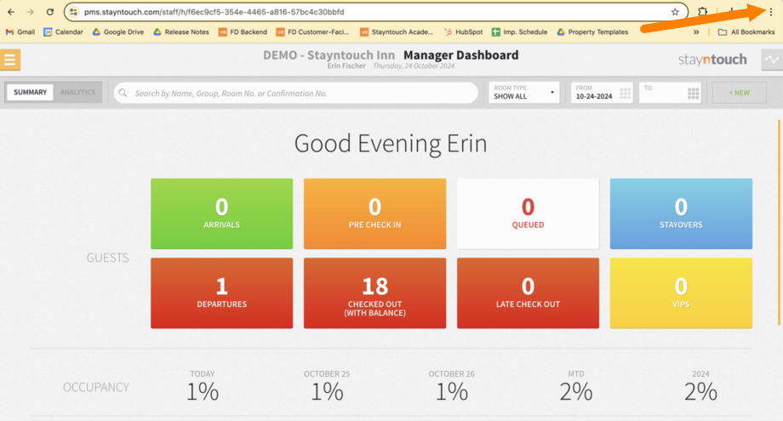Open Property Templates bookmark
Screen dimensions: 783x421
pos(592,32)
